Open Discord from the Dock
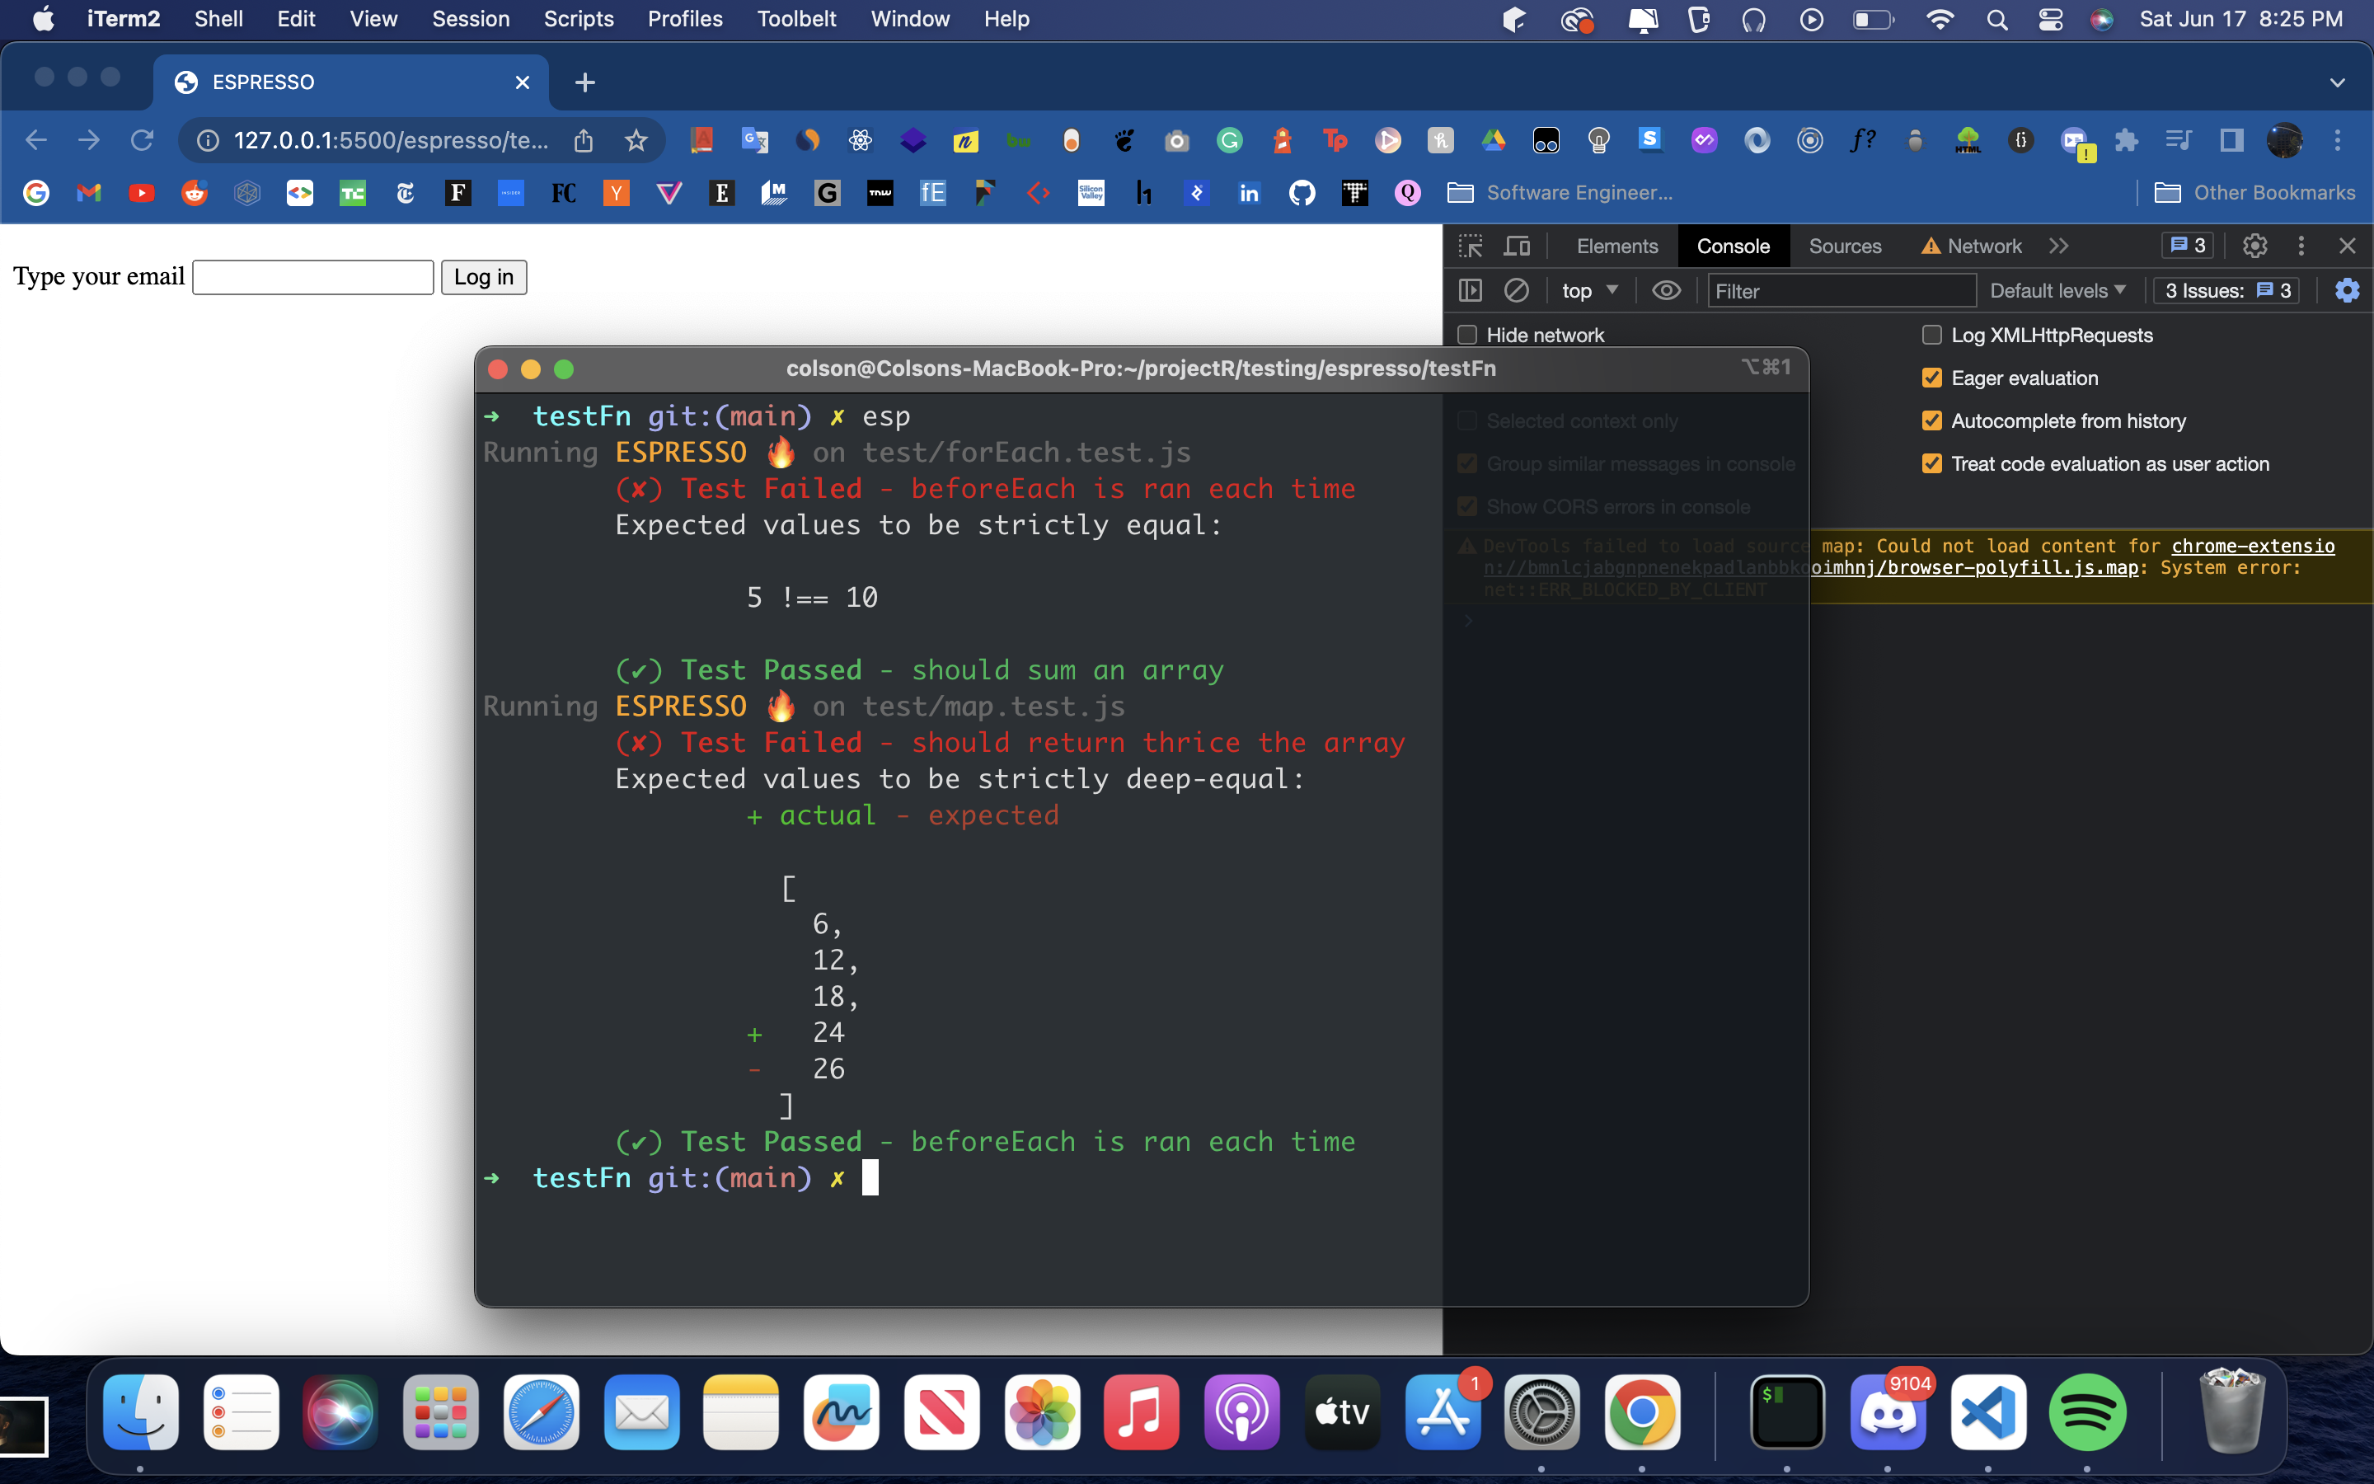This screenshot has width=2374, height=1484. (1888, 1412)
